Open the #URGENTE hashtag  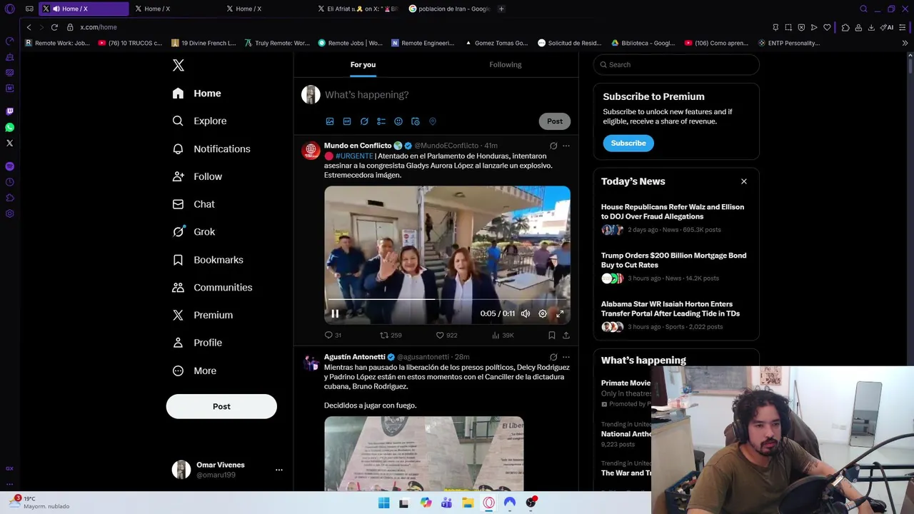click(x=354, y=156)
